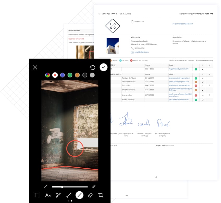Select the rectangle shape tool

37,195
